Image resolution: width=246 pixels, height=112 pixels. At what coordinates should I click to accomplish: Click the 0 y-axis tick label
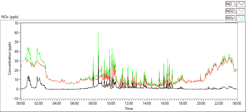(17, 89)
